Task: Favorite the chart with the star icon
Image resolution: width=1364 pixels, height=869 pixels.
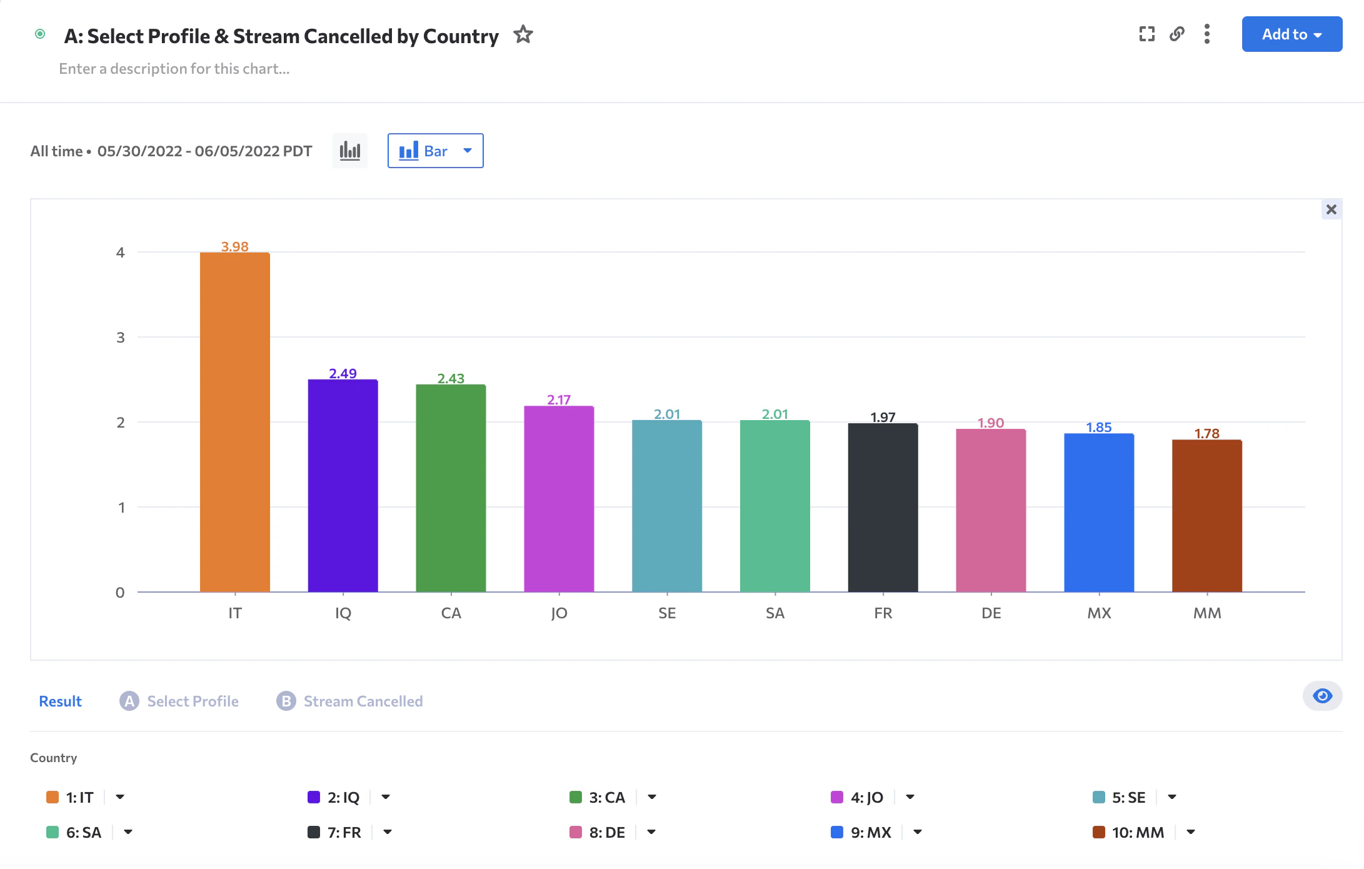Action: (x=523, y=34)
